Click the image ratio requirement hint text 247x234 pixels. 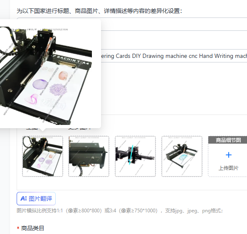120,211
